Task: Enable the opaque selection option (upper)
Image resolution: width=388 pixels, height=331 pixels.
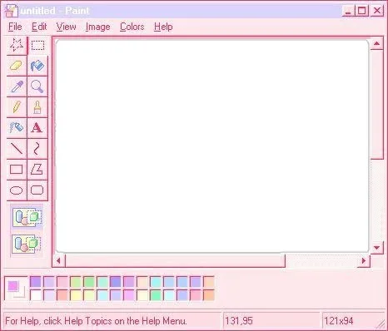Action: tap(27, 217)
